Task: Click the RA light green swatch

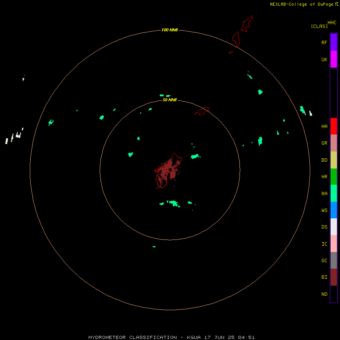Action: click(334, 193)
